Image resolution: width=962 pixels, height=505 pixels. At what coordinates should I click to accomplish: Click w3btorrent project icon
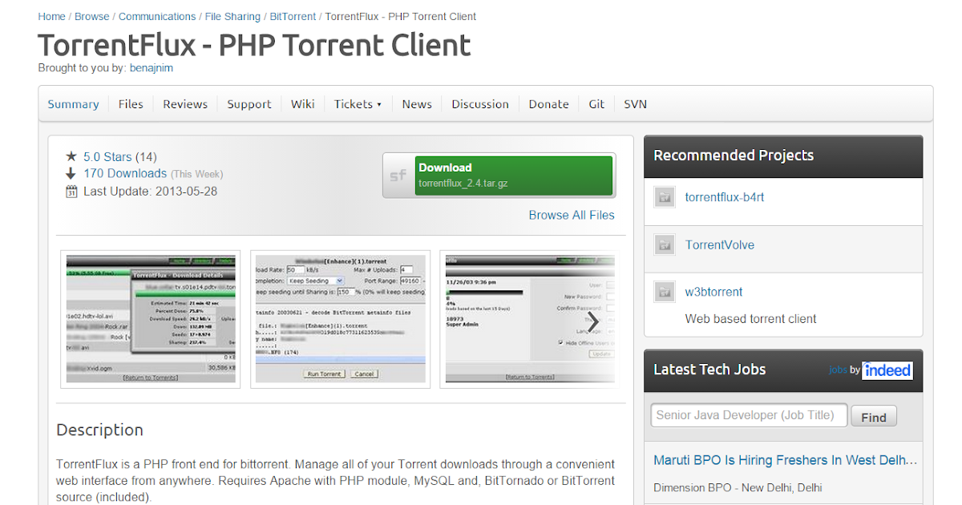coord(664,292)
